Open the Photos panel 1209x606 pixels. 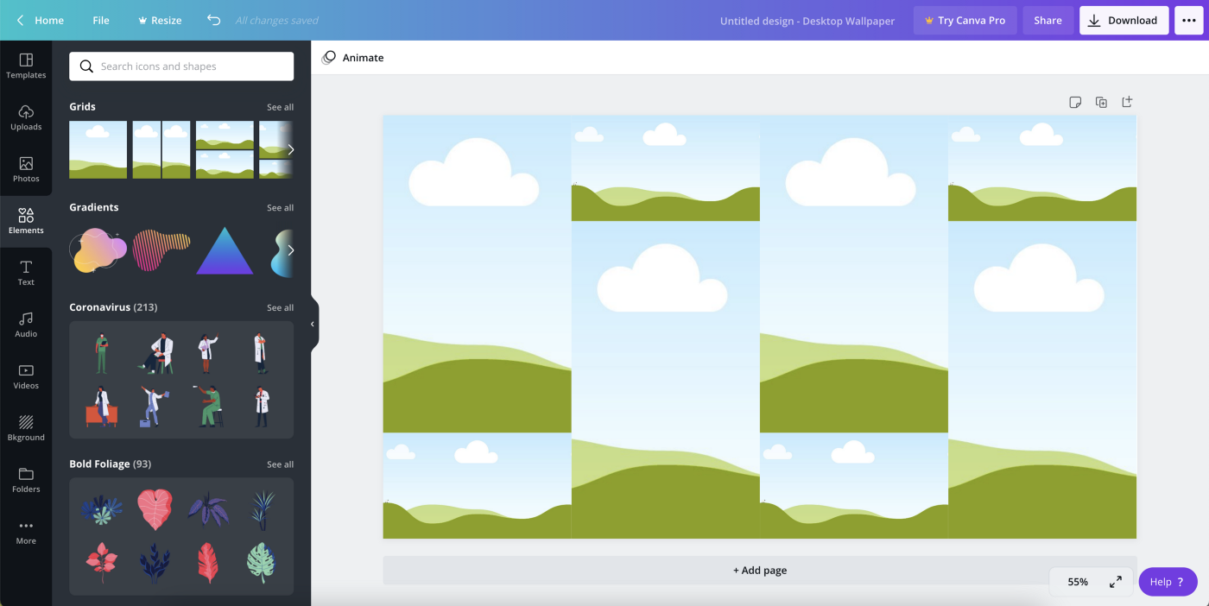pyautogui.click(x=26, y=169)
